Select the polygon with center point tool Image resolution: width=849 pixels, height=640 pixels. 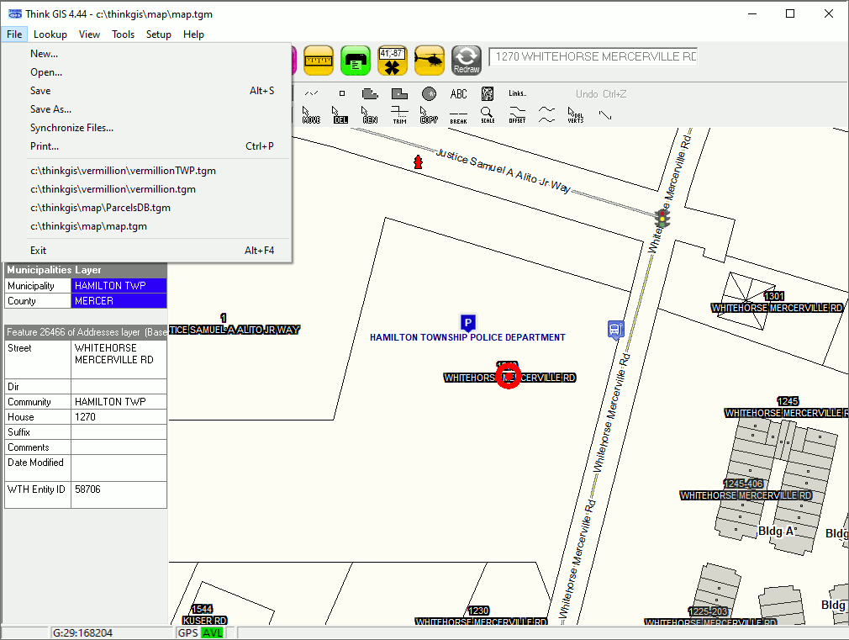click(x=399, y=93)
